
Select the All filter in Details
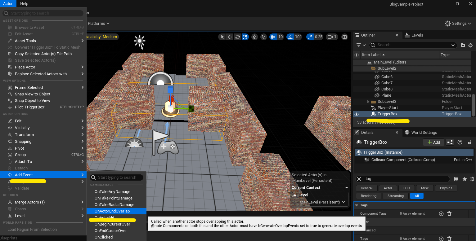417,196
